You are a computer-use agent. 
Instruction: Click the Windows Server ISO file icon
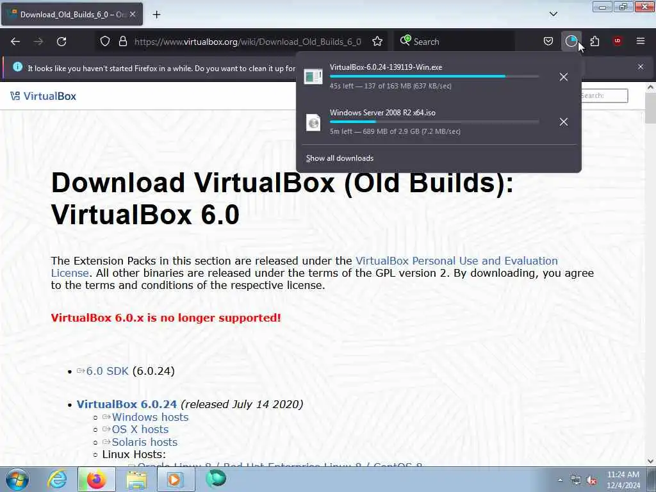(x=313, y=122)
